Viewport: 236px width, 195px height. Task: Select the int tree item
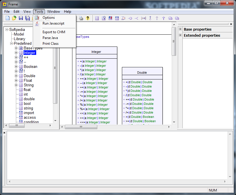click(26, 94)
